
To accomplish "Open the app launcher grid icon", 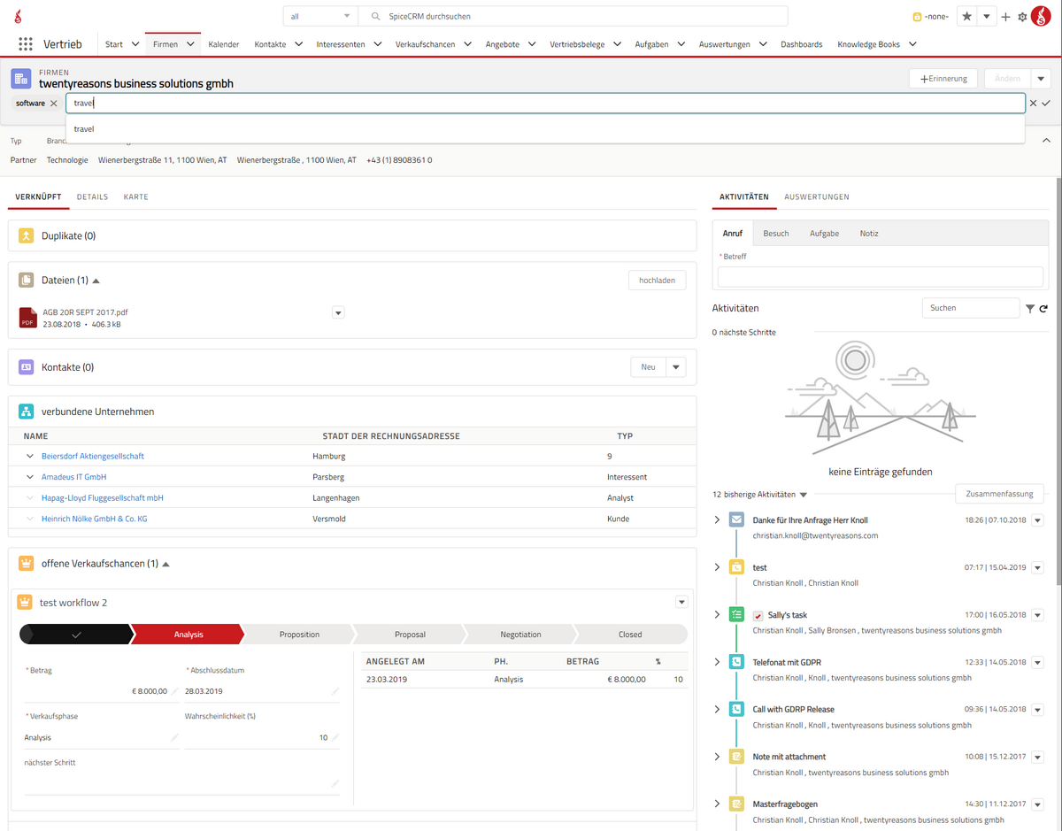I will pyautogui.click(x=26, y=44).
